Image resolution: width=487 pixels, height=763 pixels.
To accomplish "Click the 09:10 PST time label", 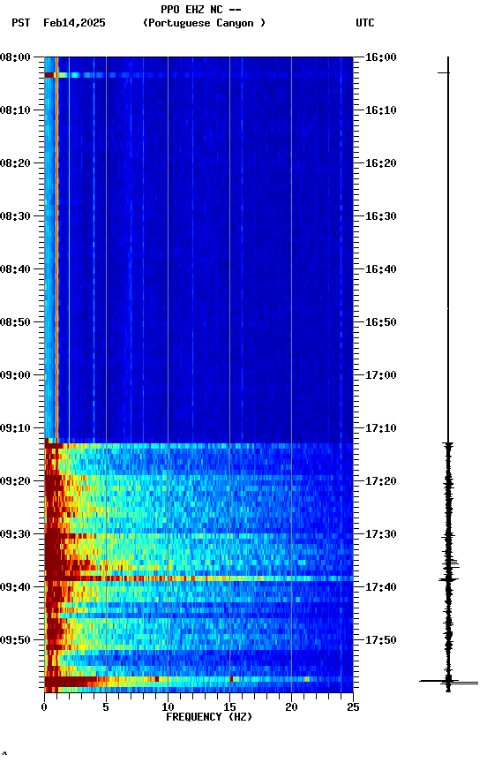I will (15, 428).
